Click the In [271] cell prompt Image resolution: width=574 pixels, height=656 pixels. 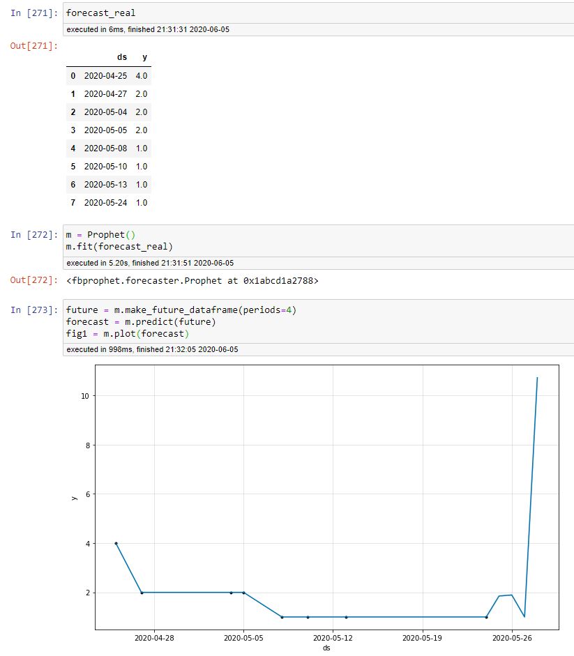coord(29,12)
